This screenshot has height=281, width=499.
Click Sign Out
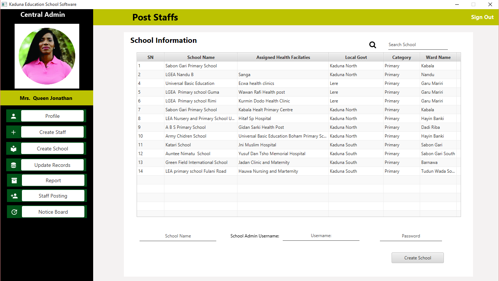coord(482,17)
